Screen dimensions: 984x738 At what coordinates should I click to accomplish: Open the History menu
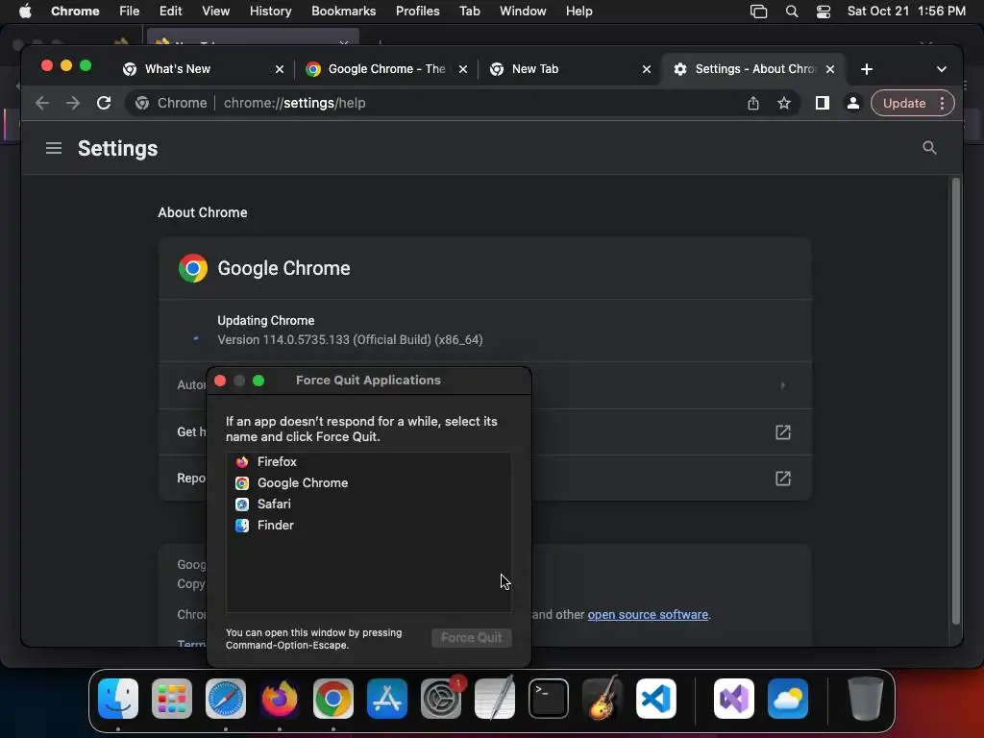(x=270, y=12)
